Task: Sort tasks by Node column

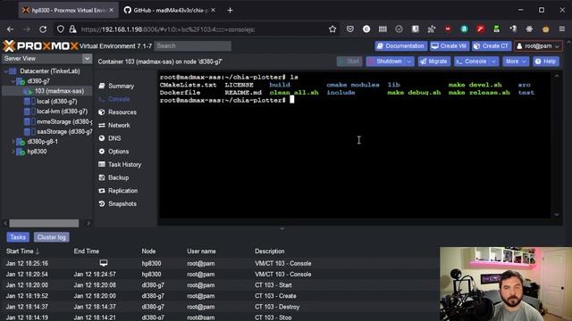Action: (x=148, y=251)
